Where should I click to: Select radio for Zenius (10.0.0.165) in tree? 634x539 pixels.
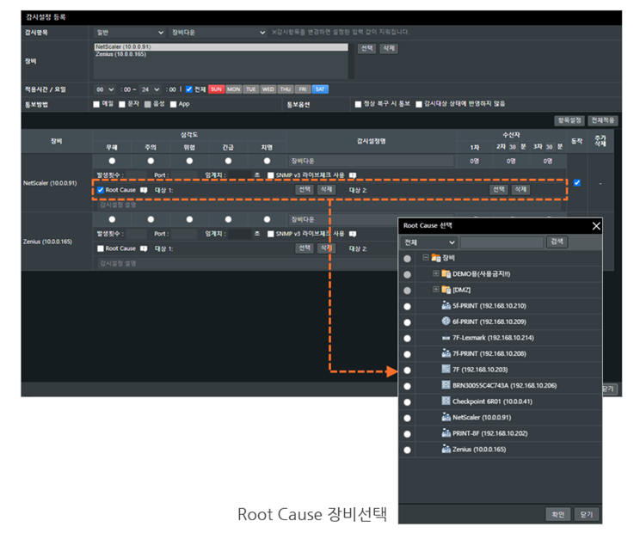(407, 450)
